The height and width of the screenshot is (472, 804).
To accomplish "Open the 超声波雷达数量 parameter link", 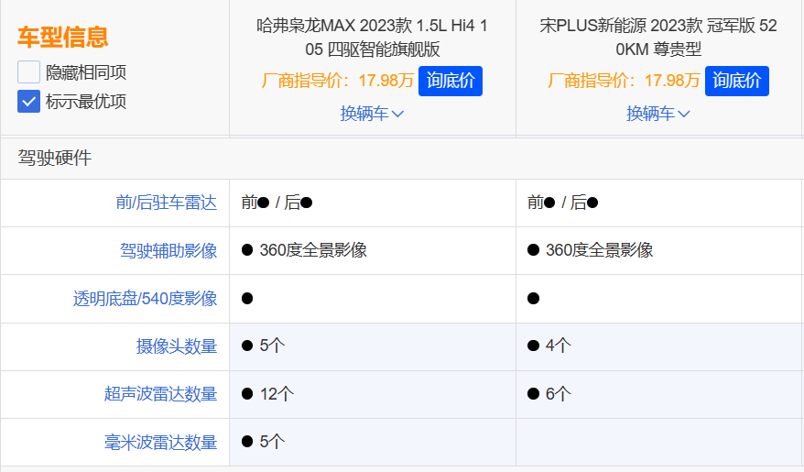I will [x=160, y=394].
